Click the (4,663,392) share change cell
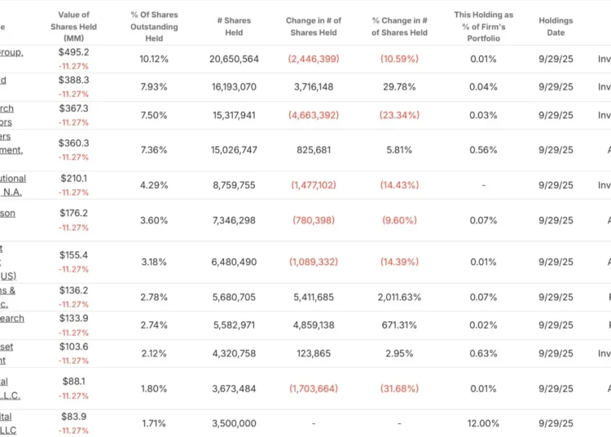 coord(314,115)
